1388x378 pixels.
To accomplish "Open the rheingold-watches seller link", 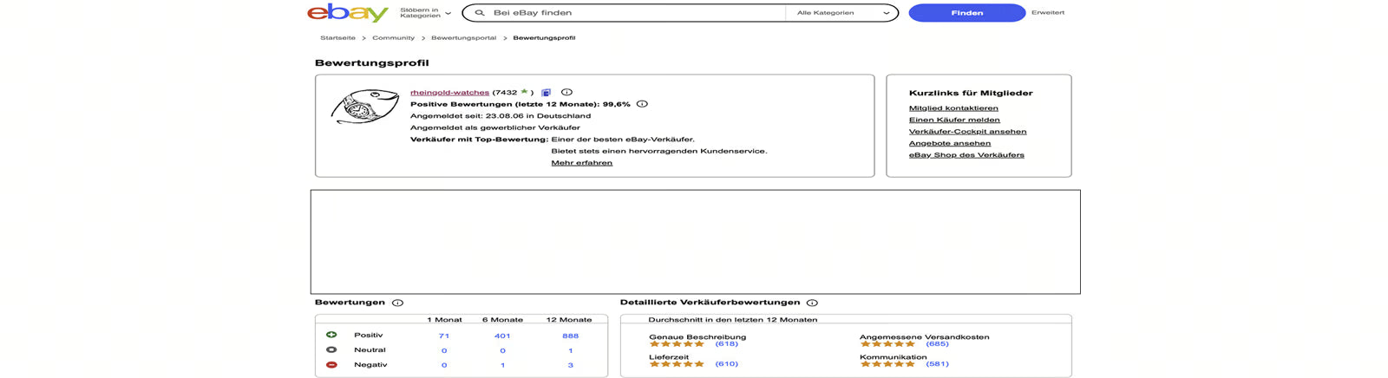I will pos(449,93).
